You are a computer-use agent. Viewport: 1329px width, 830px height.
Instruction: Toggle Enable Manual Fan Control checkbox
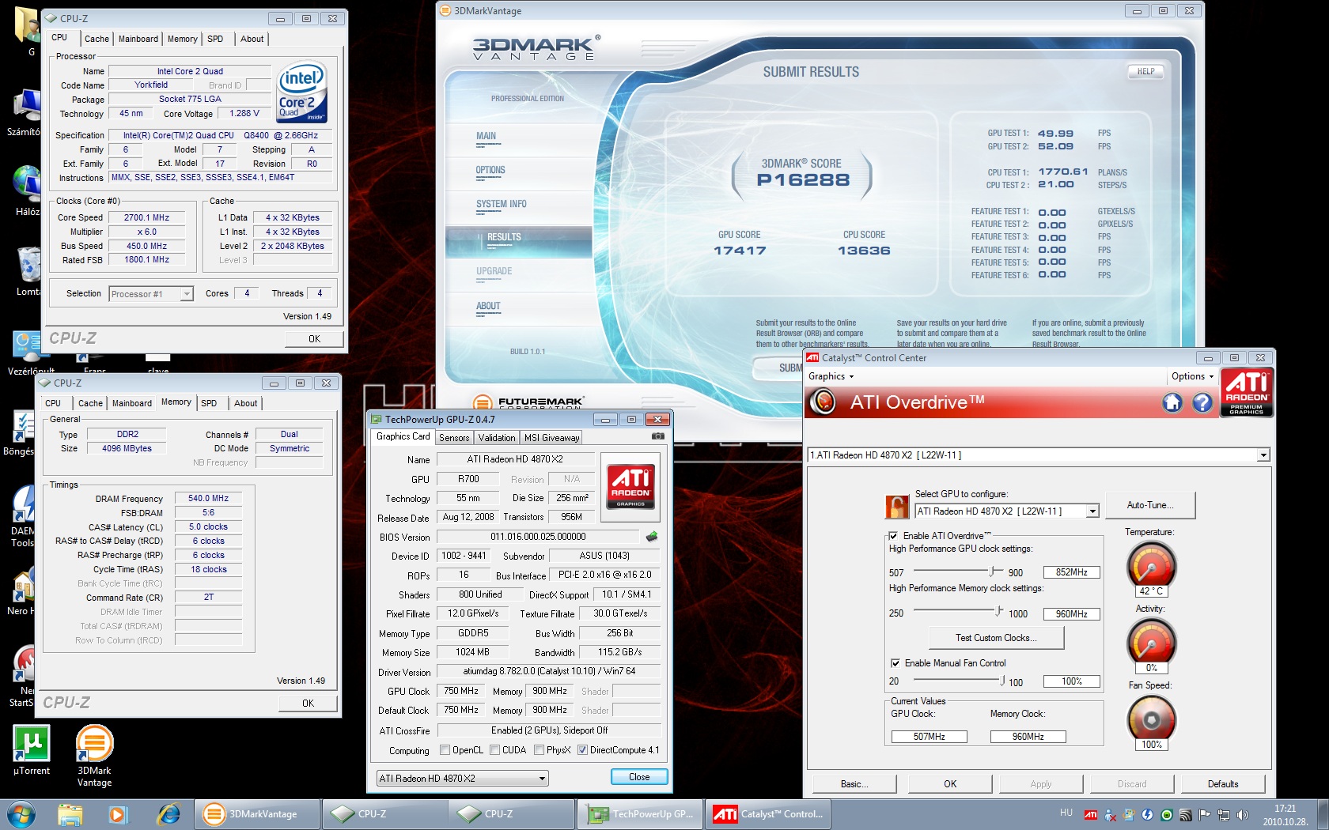coord(895,663)
